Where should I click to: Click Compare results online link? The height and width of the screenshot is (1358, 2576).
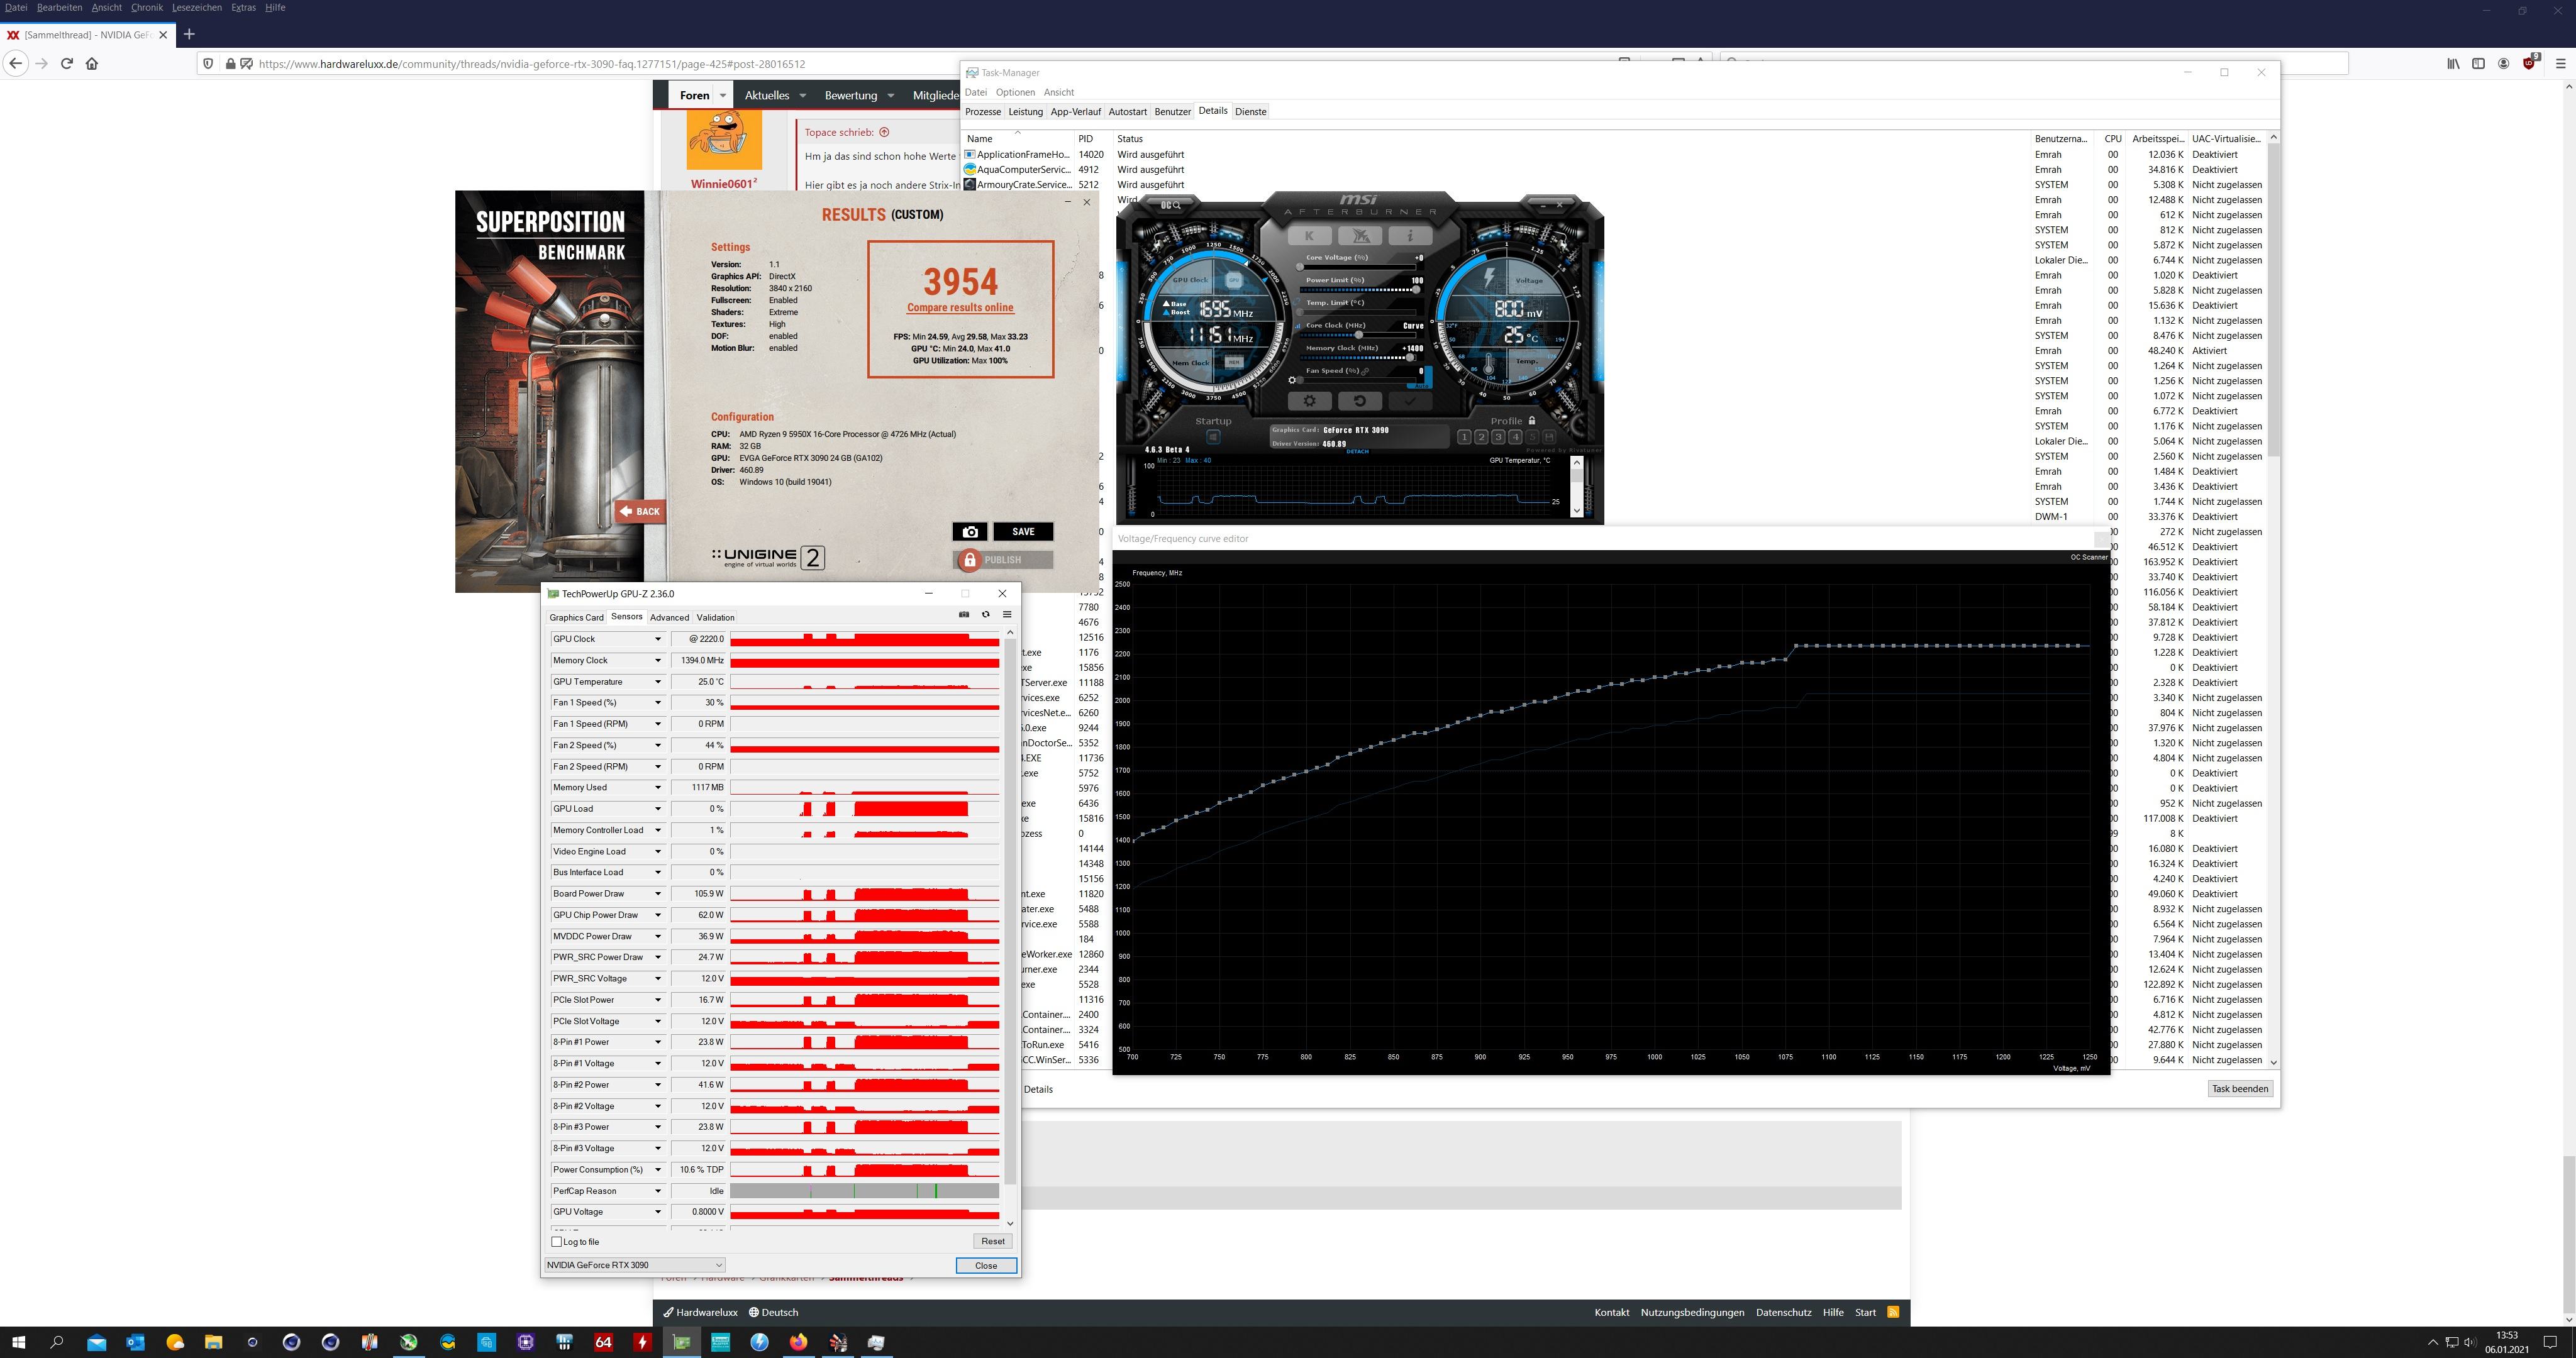(960, 308)
